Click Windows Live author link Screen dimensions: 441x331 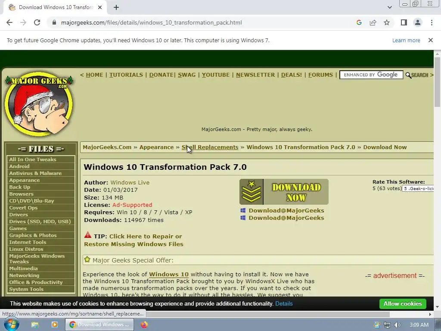click(x=130, y=182)
